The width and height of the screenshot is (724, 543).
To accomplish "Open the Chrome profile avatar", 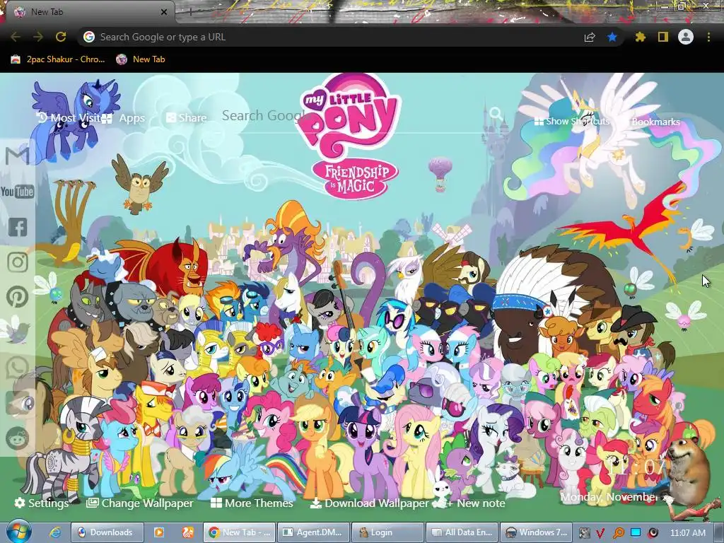I will pyautogui.click(x=686, y=37).
